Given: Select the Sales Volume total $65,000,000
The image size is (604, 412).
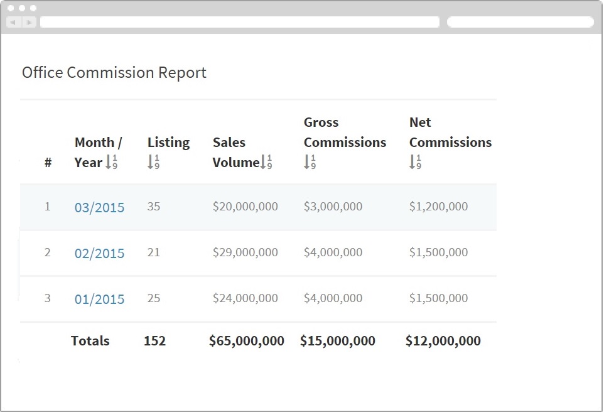Looking at the screenshot, I should (x=246, y=341).
